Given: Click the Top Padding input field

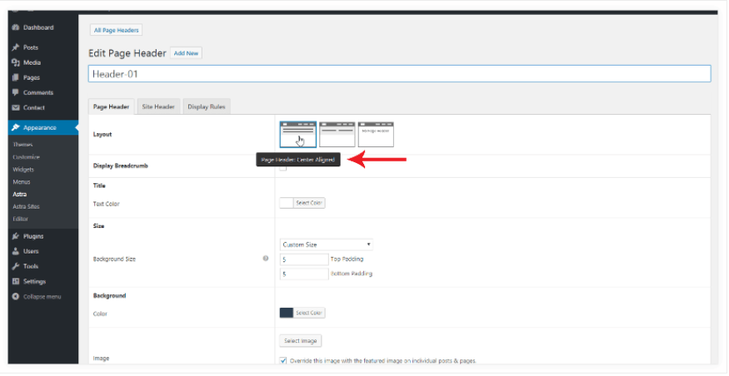Looking at the screenshot, I should click(x=304, y=259).
